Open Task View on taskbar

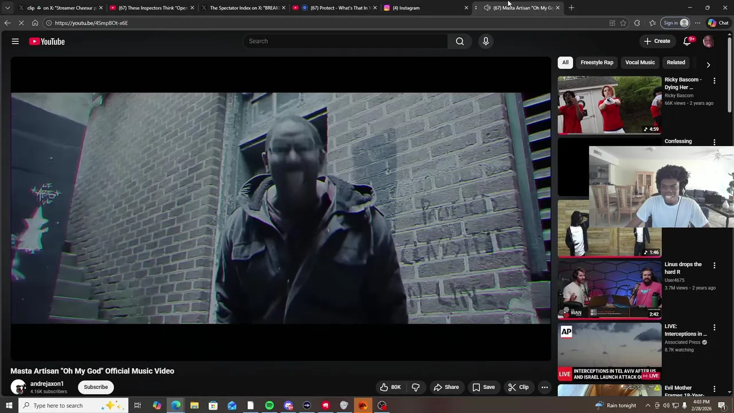pos(138,406)
